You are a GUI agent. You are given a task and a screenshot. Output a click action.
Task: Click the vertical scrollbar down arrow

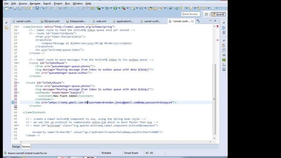(x=214, y=138)
